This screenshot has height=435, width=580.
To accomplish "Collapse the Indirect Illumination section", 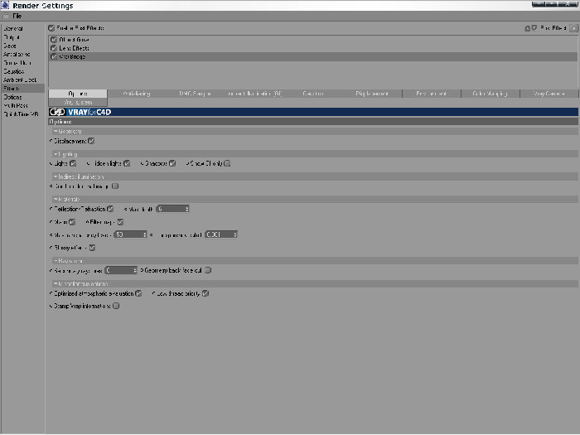I will click(x=56, y=176).
